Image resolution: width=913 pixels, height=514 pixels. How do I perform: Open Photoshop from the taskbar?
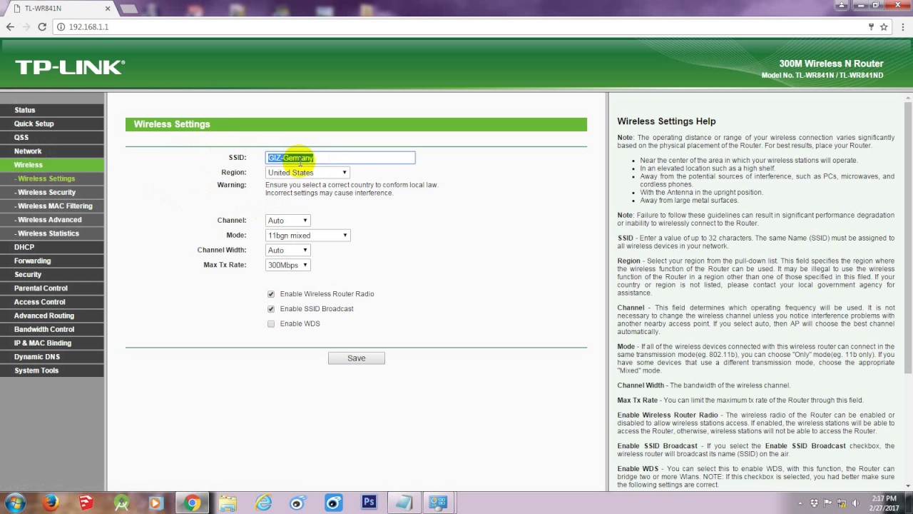[x=369, y=503]
